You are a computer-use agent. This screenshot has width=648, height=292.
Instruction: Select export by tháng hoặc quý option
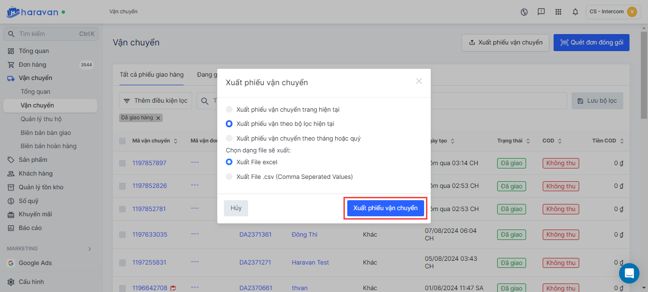tap(229, 139)
